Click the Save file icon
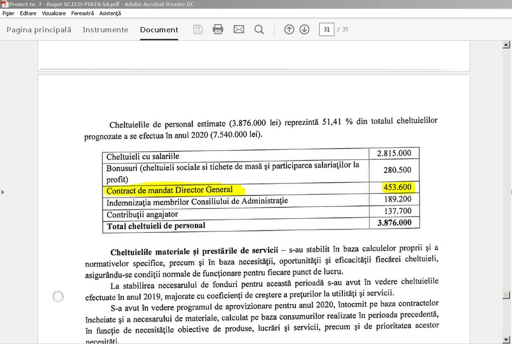The width and height of the screenshot is (512, 344). coord(198,29)
